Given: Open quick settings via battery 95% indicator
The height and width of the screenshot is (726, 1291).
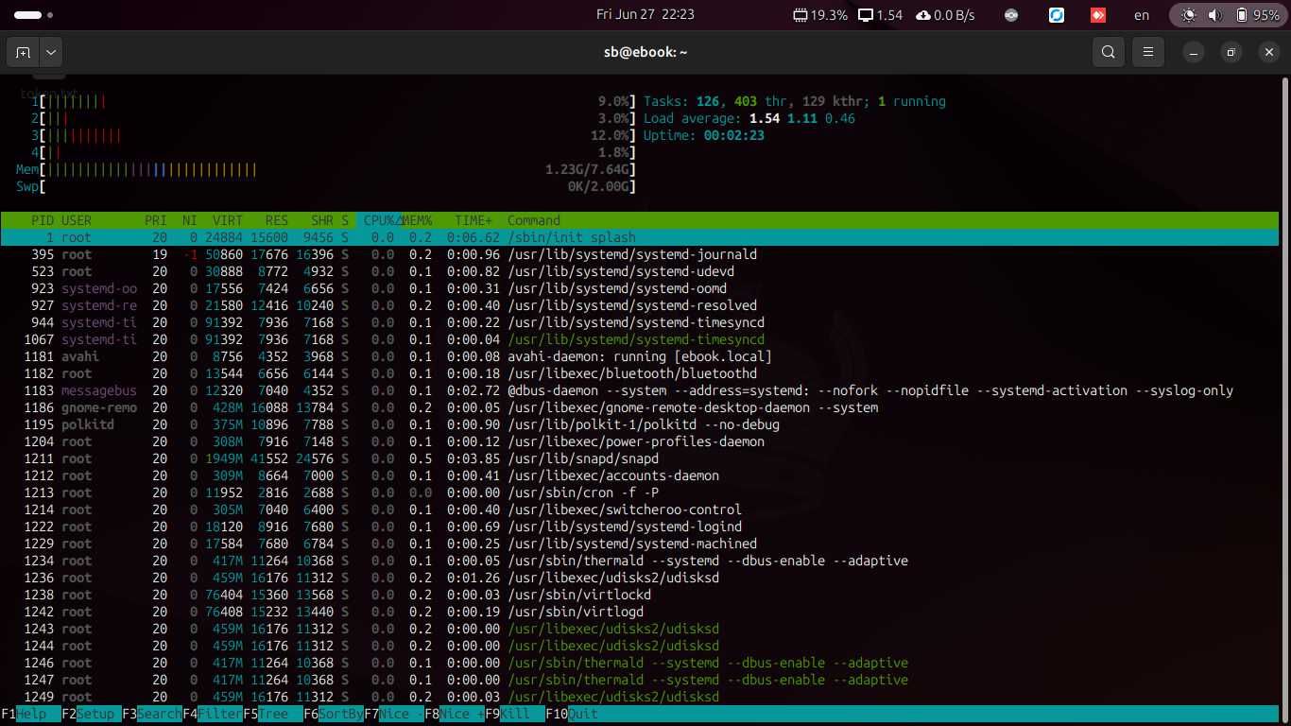Looking at the screenshot, I should (x=1227, y=15).
